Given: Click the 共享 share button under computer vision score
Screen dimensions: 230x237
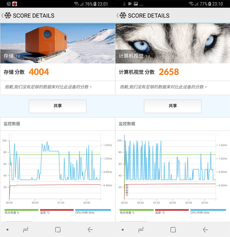Looking at the screenshot, I should (172, 106).
